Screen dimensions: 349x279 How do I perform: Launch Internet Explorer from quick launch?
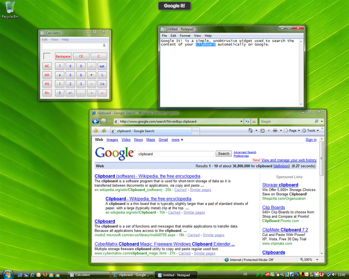tap(32, 275)
